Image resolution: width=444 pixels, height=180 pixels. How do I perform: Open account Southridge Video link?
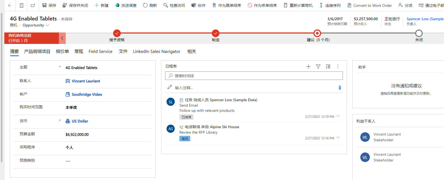coord(87,94)
